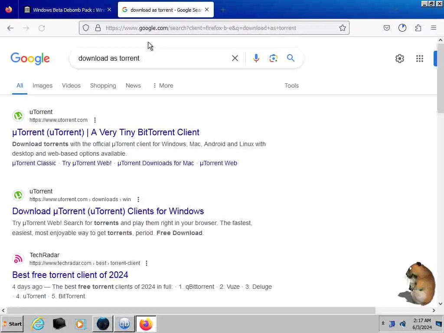Viewport: 444px width, 333px height.
Task: Open the black folder taskbar icon
Action: (x=59, y=323)
